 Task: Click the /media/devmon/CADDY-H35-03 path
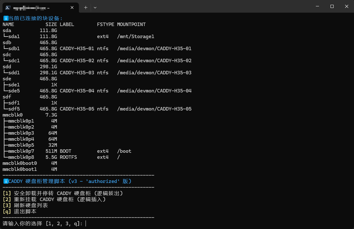154,73
